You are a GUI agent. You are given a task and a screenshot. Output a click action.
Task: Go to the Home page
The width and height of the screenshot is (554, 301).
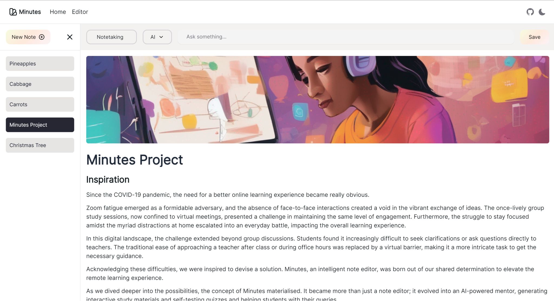pyautogui.click(x=58, y=12)
